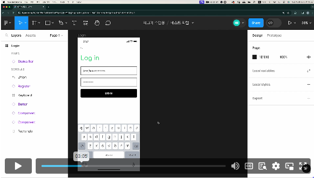Open a new browser tab
Screen dimensions: 314x178
(x=48, y=7)
